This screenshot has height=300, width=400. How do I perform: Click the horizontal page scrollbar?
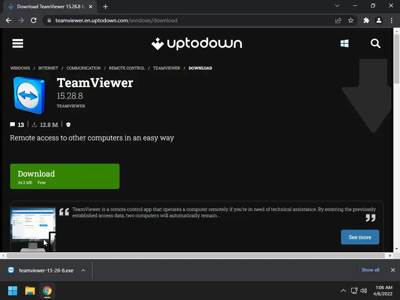click(195, 255)
